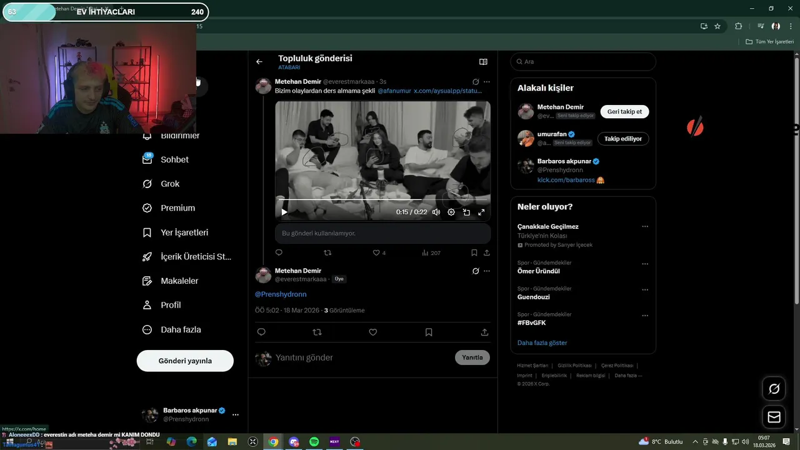Open the #FBvGFK trending topic

coord(532,322)
